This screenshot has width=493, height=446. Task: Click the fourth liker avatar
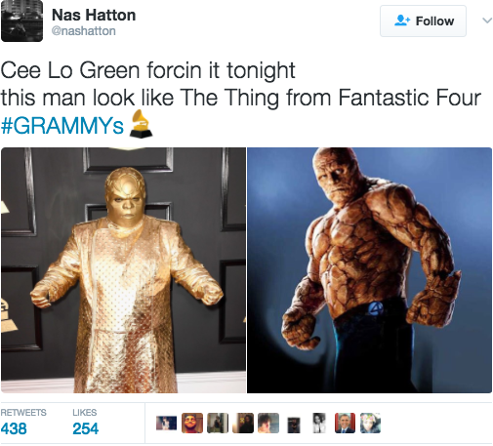click(x=243, y=423)
